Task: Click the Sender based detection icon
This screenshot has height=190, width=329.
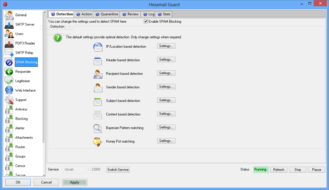Action: (98, 88)
